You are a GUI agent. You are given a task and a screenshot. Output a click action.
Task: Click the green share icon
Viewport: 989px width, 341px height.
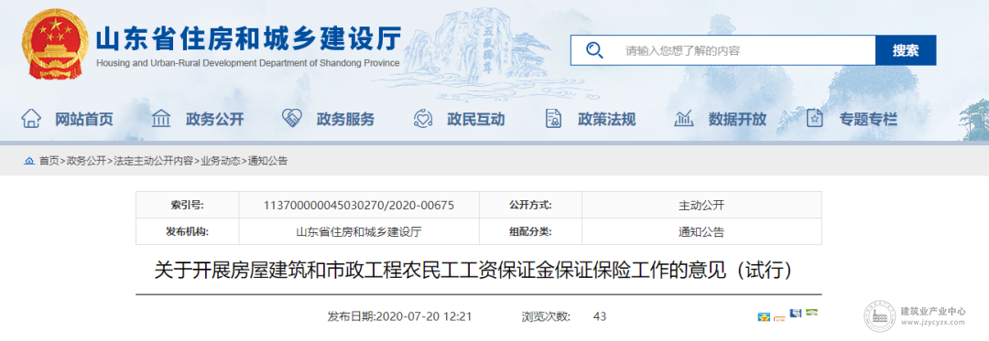click(811, 312)
